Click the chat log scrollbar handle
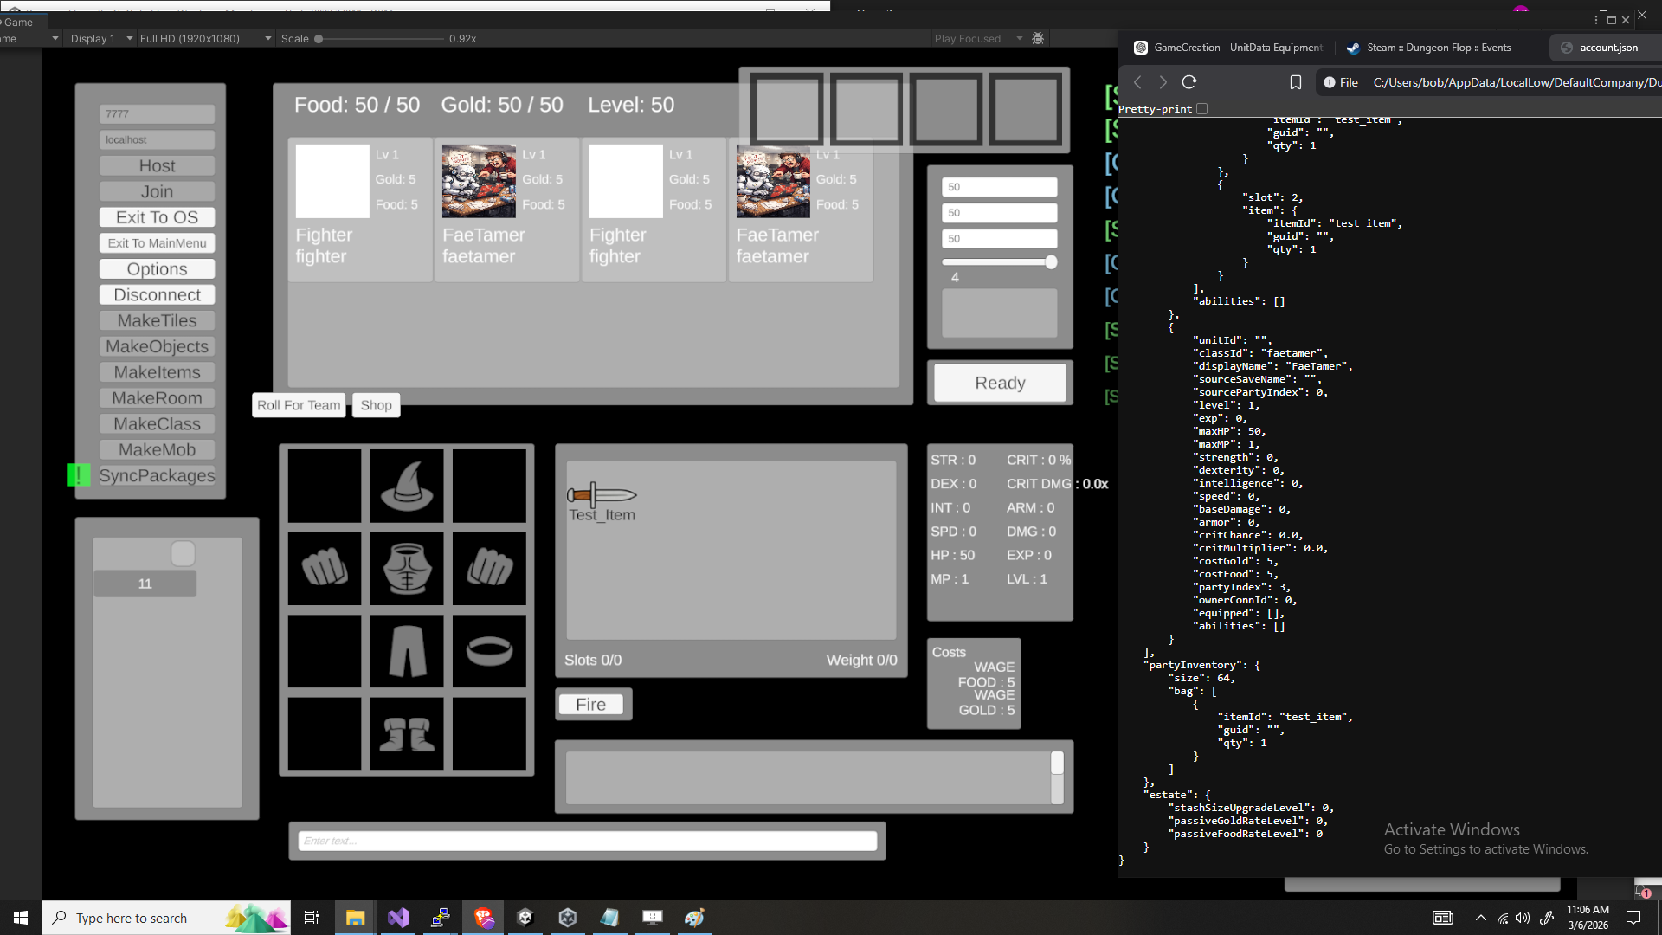The height and width of the screenshot is (935, 1662). point(1057,763)
